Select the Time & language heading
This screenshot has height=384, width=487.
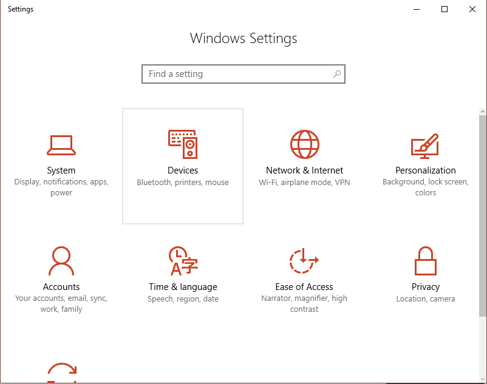183,287
